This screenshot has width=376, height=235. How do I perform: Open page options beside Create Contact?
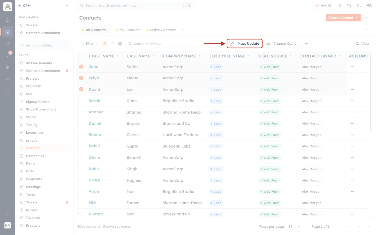(367, 18)
